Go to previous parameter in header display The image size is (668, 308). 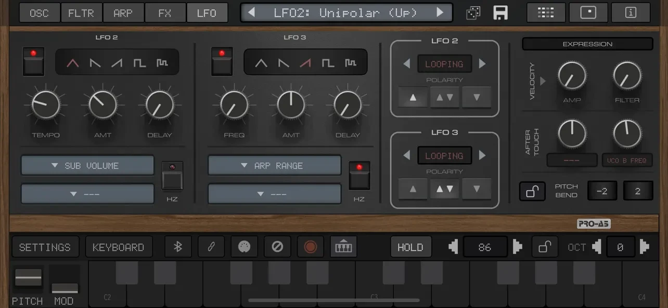pos(252,12)
